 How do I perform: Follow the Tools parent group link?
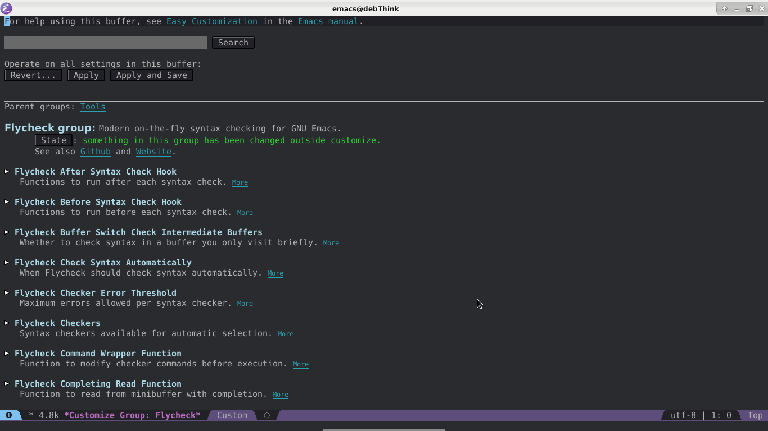pyautogui.click(x=93, y=107)
